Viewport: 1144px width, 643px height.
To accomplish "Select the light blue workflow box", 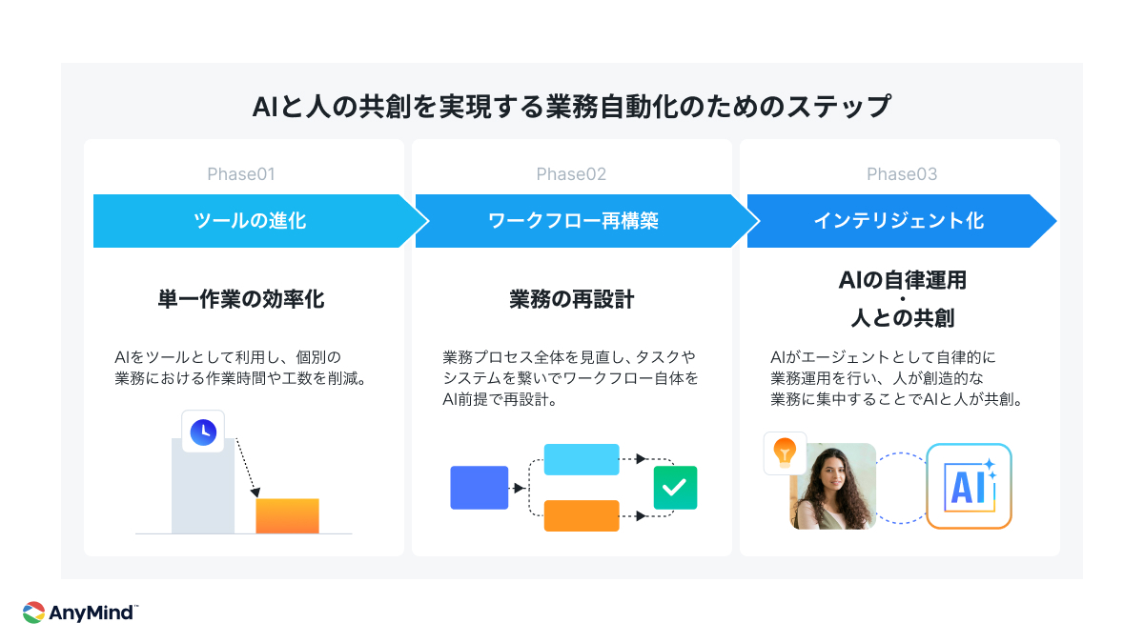I will click(582, 459).
